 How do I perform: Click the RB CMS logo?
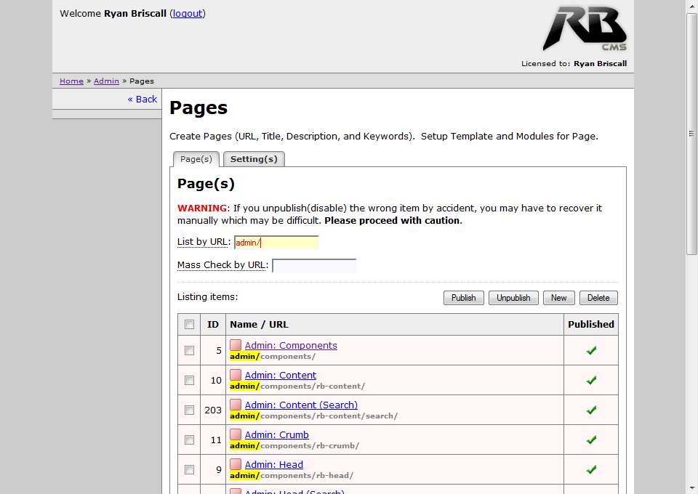[584, 29]
